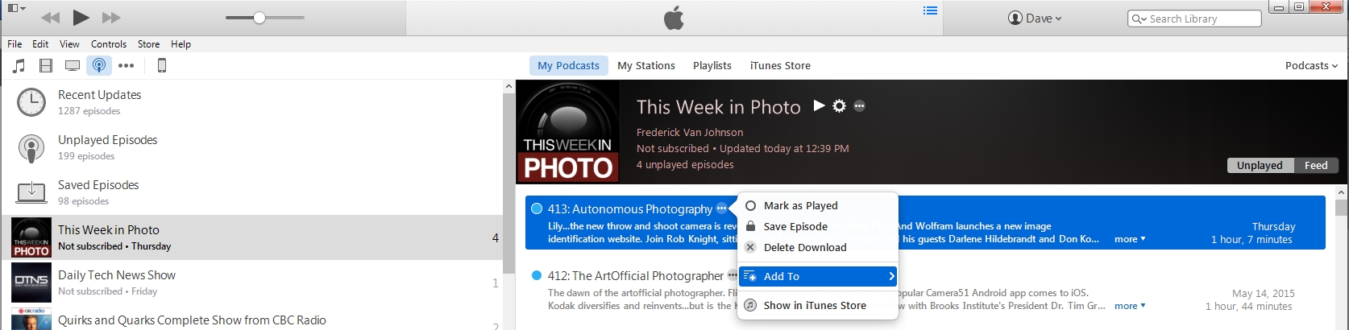Image resolution: width=1349 pixels, height=330 pixels.
Task: Expand episode 413 description with more
Action: pyautogui.click(x=1129, y=239)
